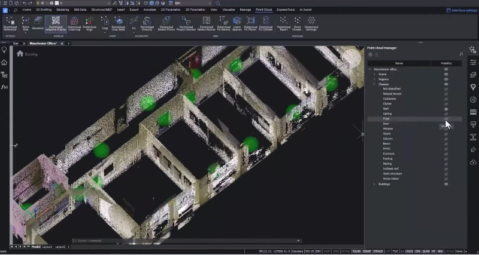This screenshot has height=255, width=479.
Task: Switch to the Manage ribbon tab
Action: (245, 10)
